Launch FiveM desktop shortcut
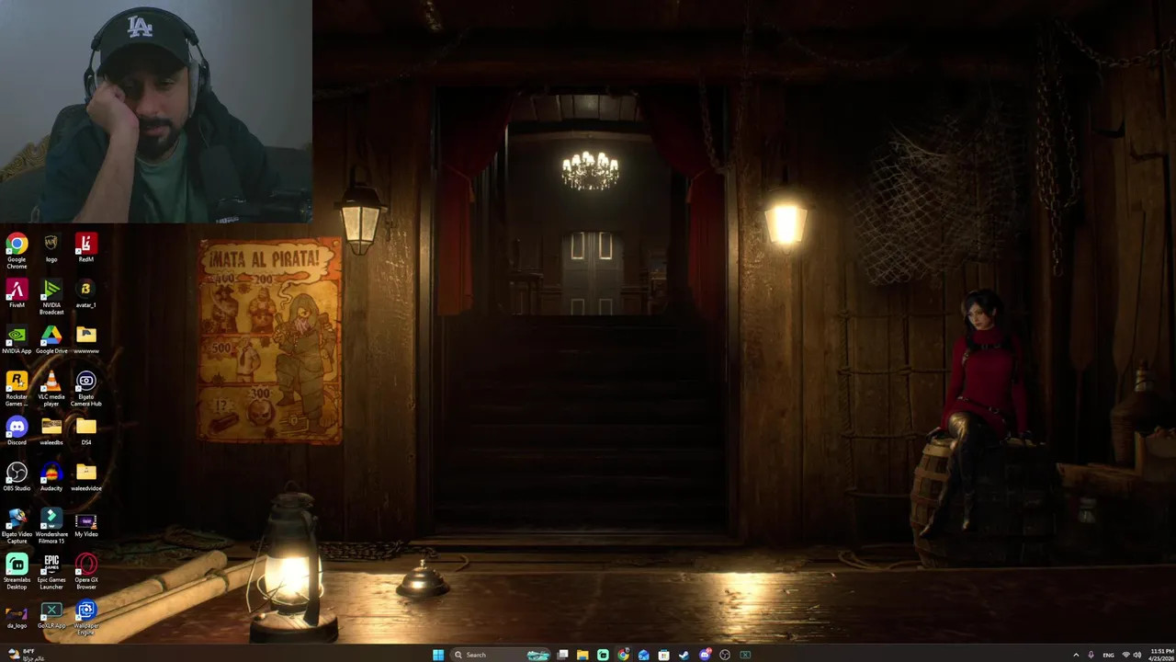This screenshot has width=1176, height=662. [x=17, y=294]
